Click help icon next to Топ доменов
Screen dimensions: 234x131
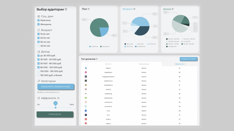97,59
